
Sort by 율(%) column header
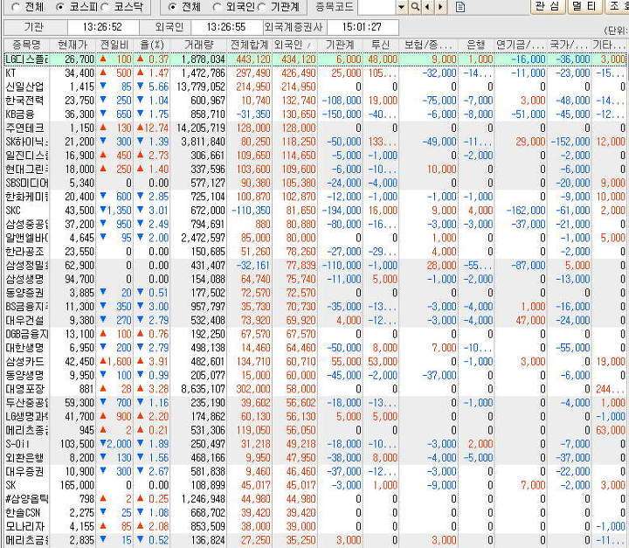point(152,45)
